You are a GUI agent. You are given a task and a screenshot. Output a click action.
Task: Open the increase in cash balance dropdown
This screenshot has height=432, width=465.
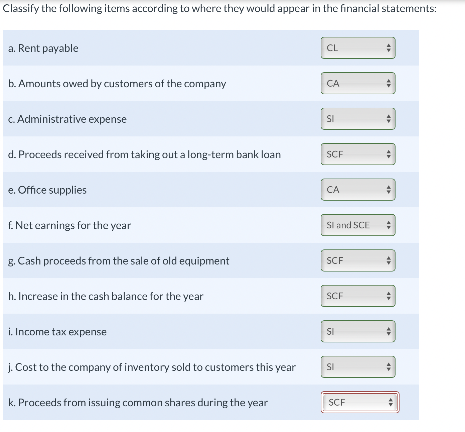[357, 296]
